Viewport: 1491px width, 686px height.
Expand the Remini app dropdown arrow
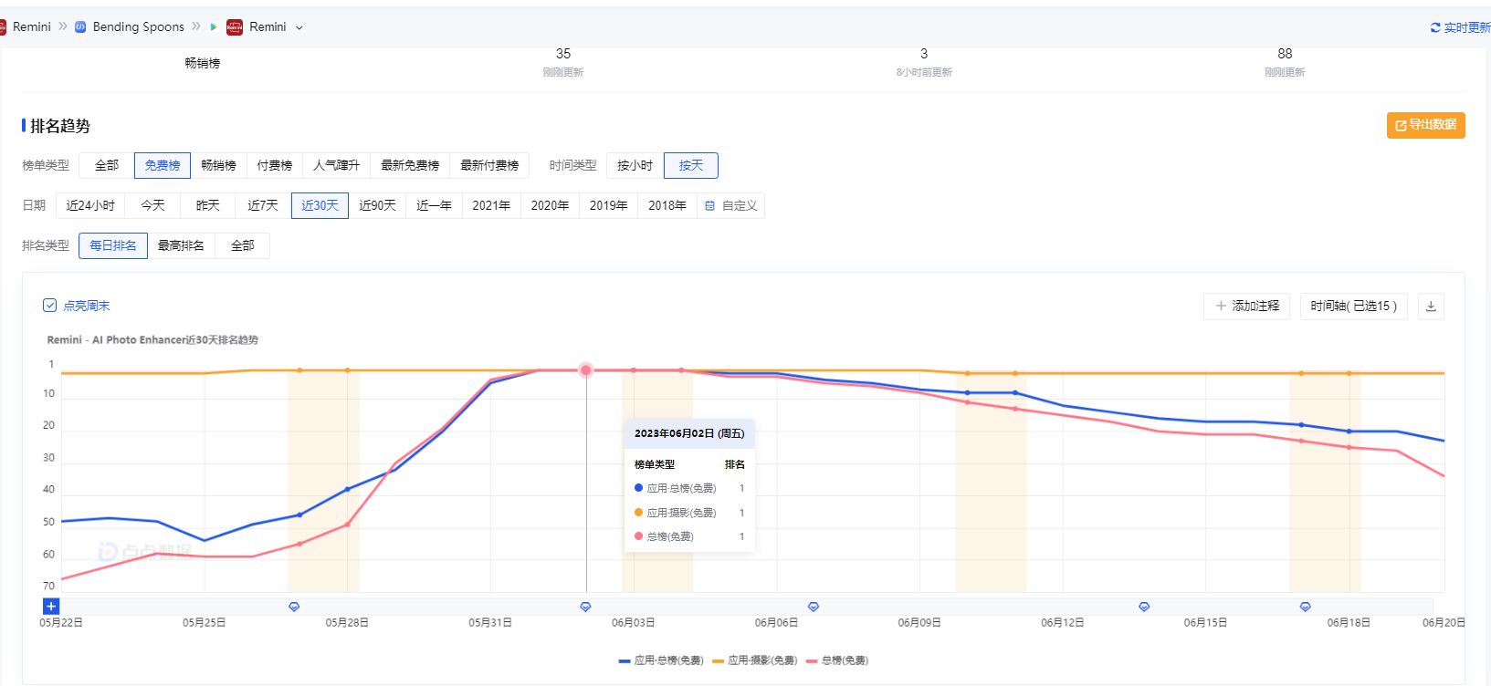299,28
